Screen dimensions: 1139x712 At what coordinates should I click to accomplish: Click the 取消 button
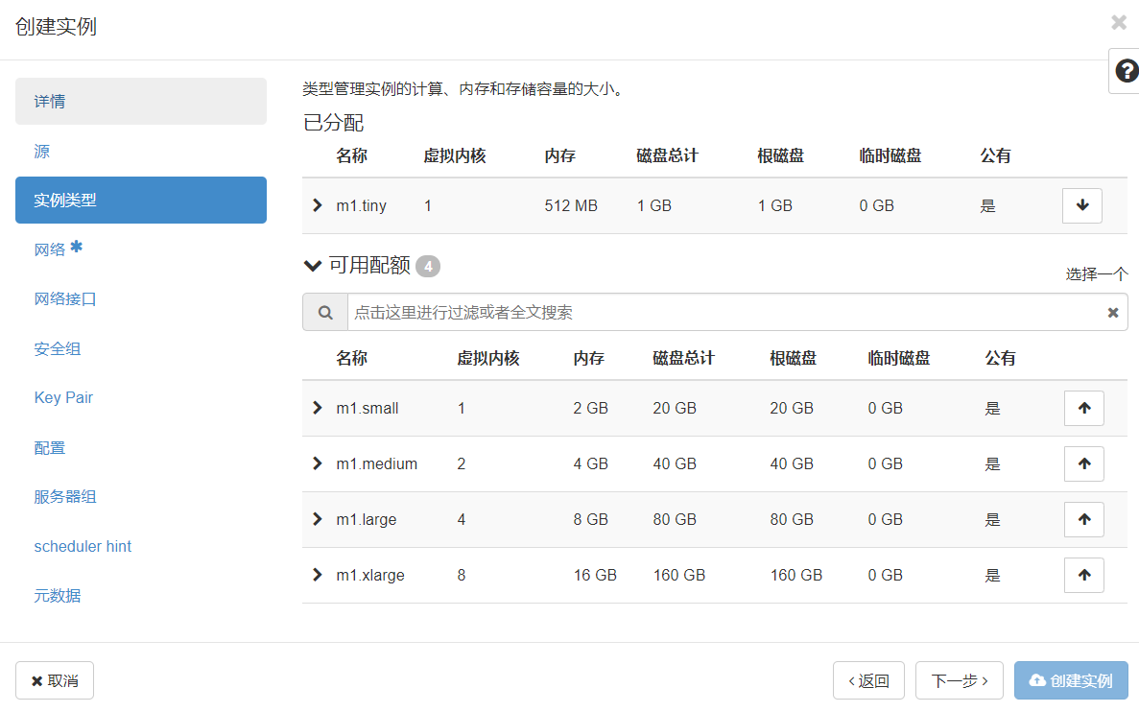click(x=55, y=679)
